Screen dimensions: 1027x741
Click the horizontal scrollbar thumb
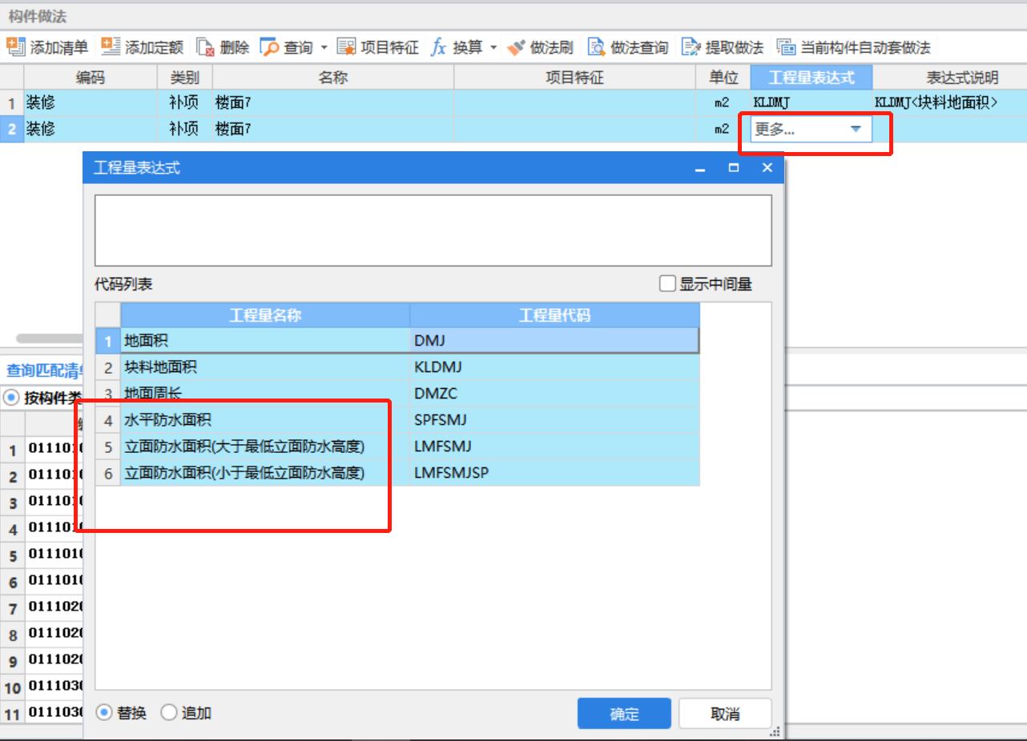pos(49,338)
